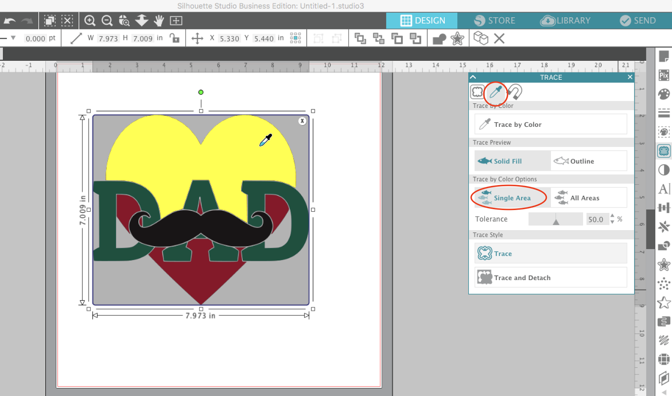Click the Trace button
The width and height of the screenshot is (672, 396).
click(x=551, y=253)
